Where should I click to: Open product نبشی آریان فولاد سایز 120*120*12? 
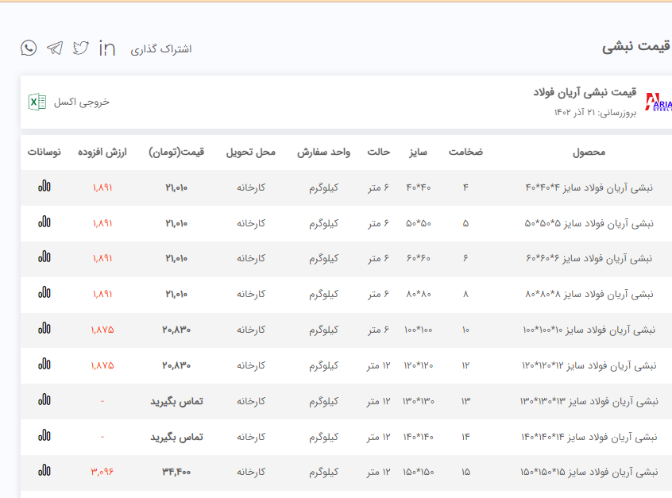coord(589,365)
